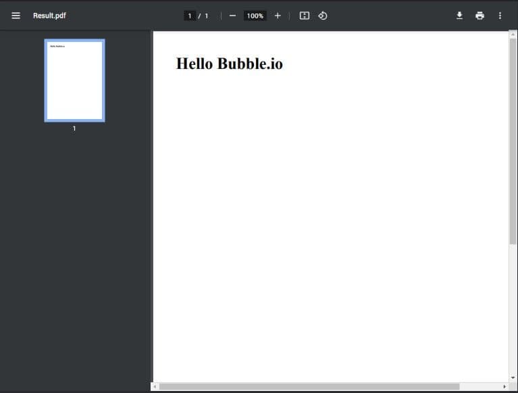Image resolution: width=518 pixels, height=393 pixels.
Task: Click the scroll down arrow
Action: (x=513, y=377)
